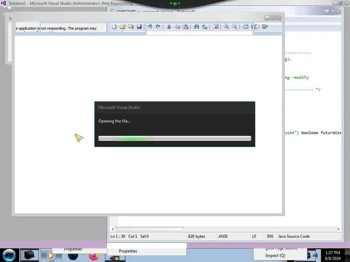Image resolution: width=350 pixels, height=262 pixels.
Task: Open the black box taskbar application
Action: pyautogui.click(x=29, y=255)
